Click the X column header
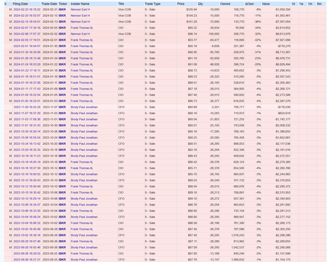327x262 pixels. point(6,4)
